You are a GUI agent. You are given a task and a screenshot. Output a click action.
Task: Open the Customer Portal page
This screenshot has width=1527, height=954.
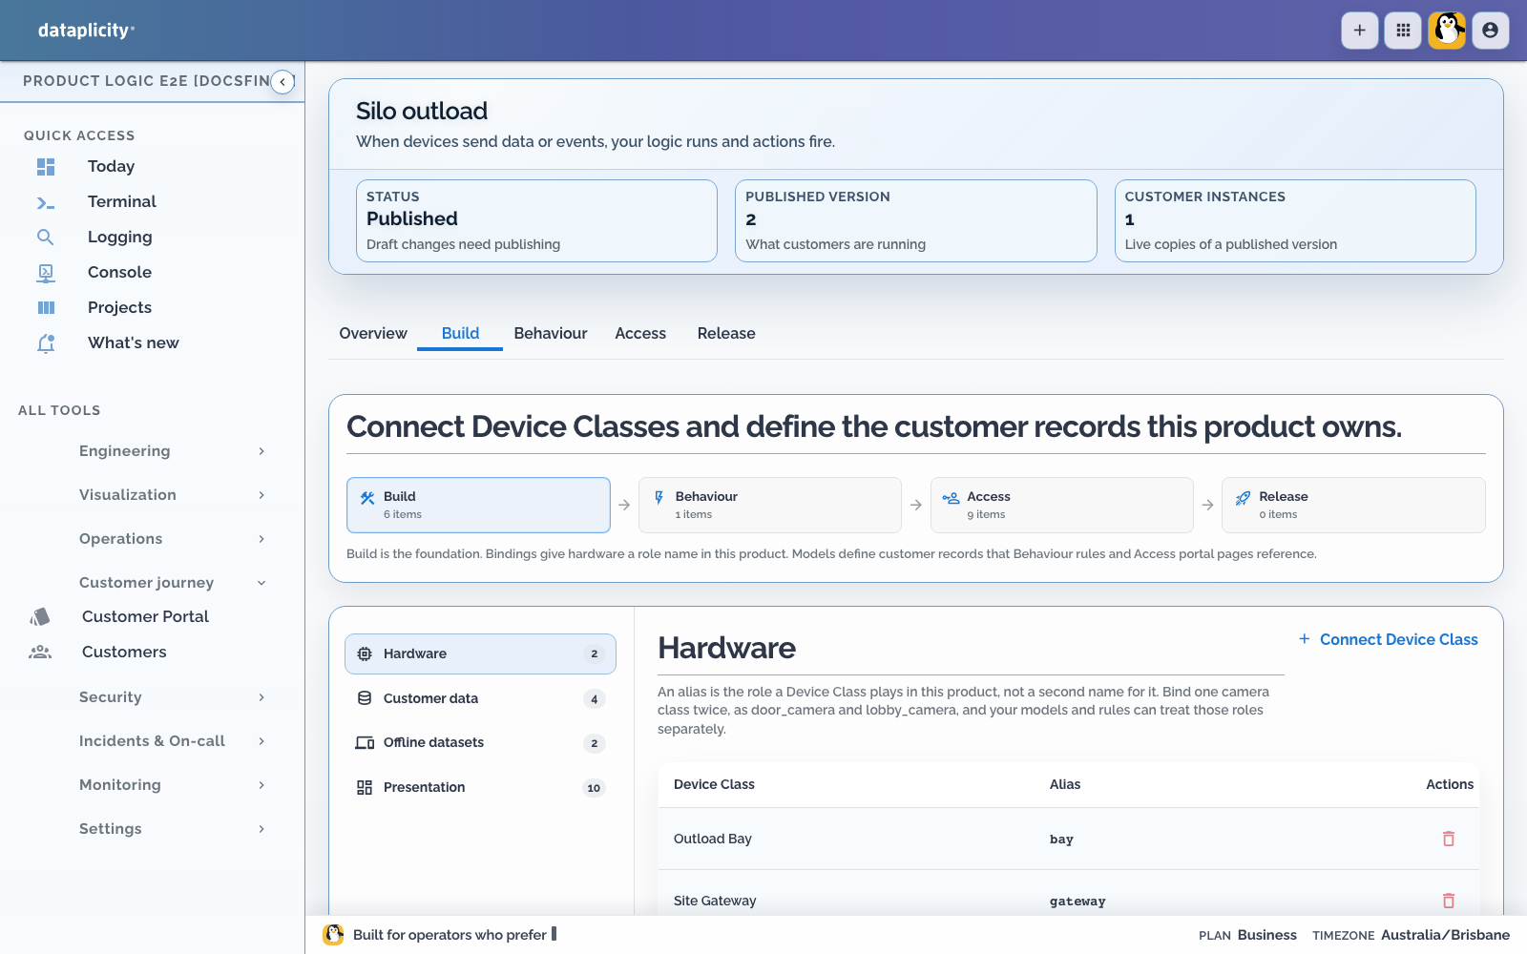pyautogui.click(x=145, y=617)
